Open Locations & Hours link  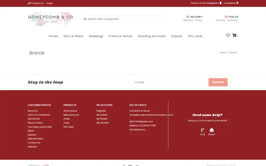(140, 111)
